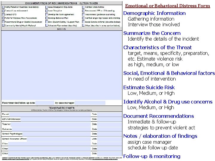Click the Parent name field
215x161 pixels.
[50, 114]
